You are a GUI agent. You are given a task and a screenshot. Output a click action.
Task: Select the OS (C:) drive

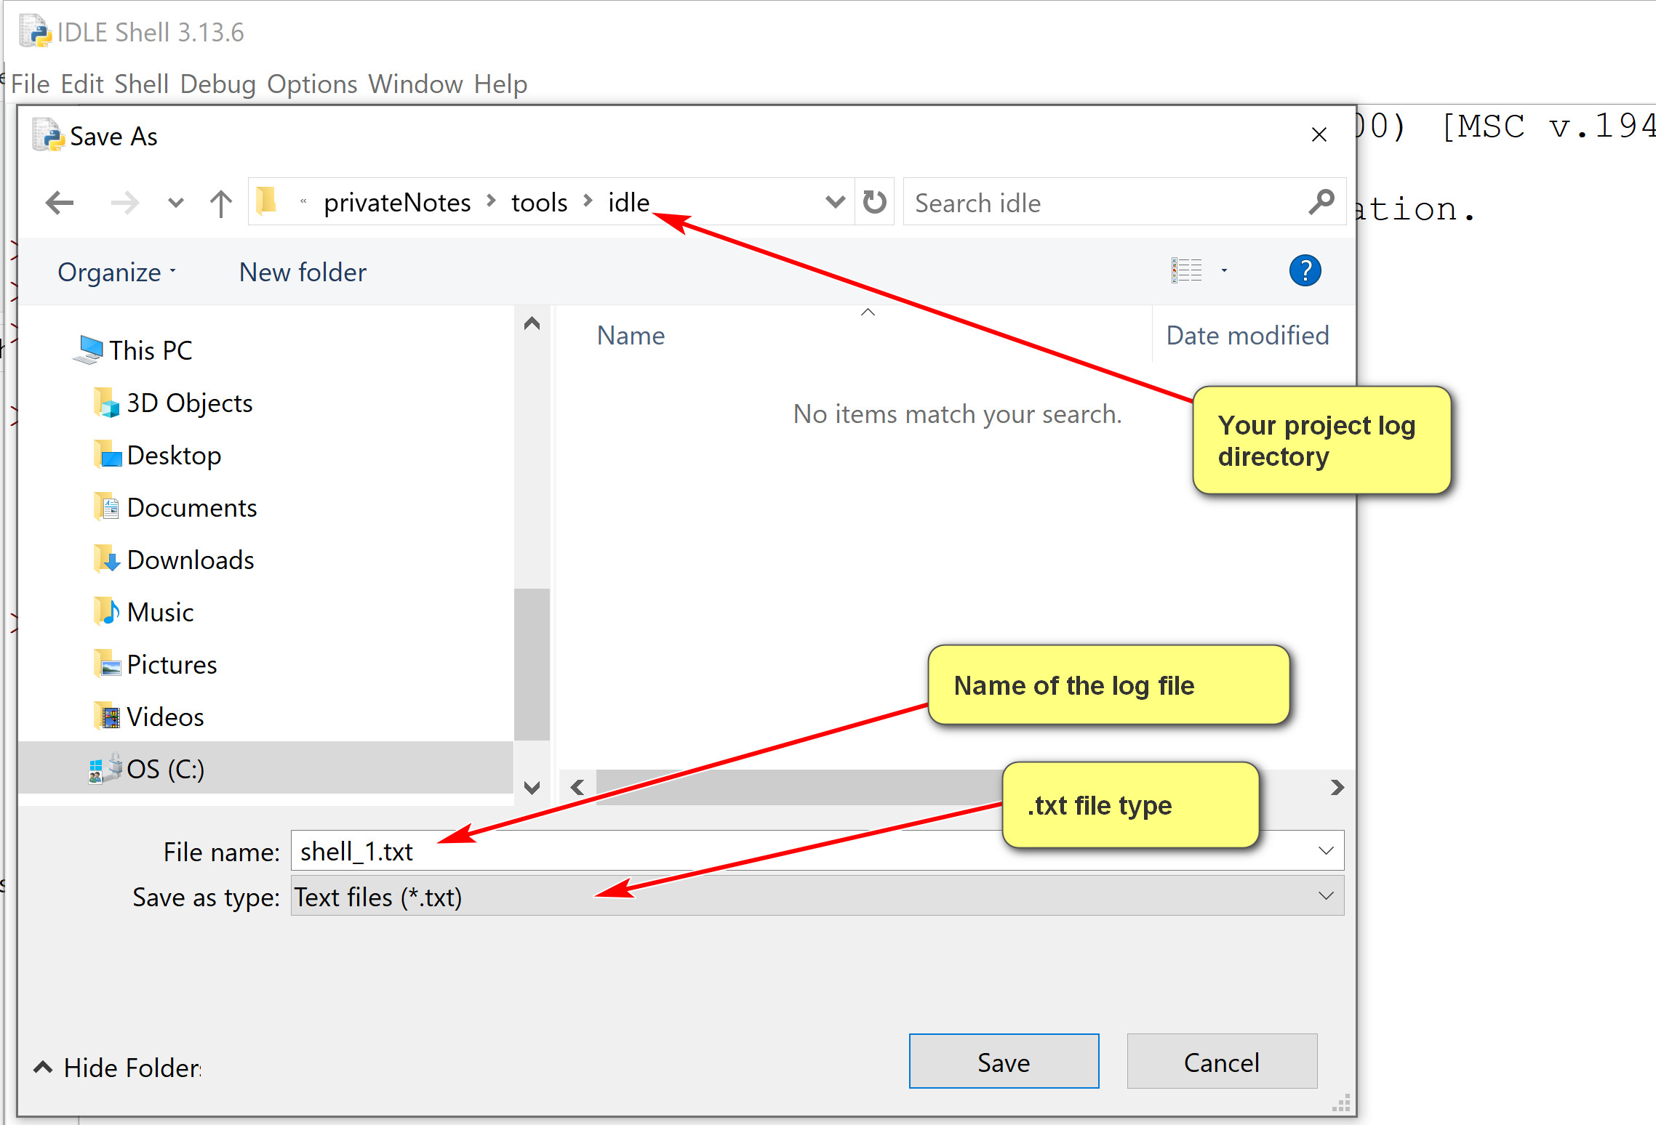165,769
